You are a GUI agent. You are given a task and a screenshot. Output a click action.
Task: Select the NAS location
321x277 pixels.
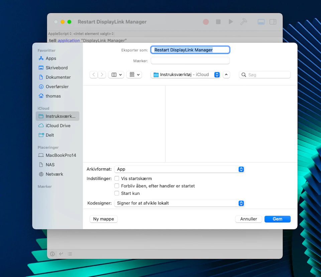click(x=58, y=165)
